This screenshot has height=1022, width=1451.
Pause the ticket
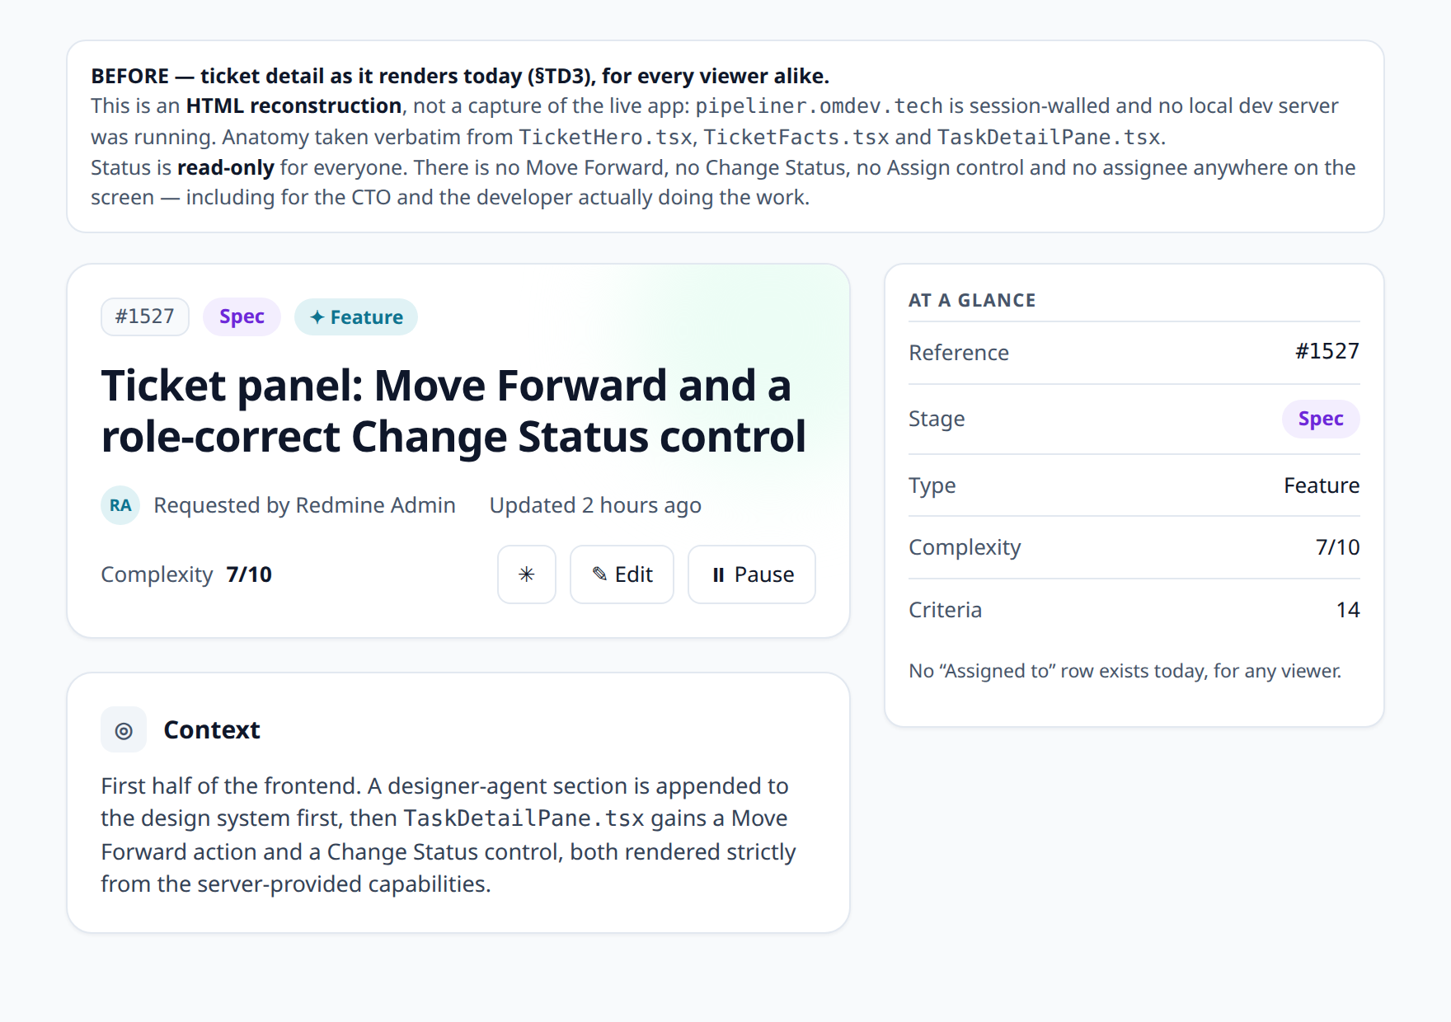click(752, 574)
